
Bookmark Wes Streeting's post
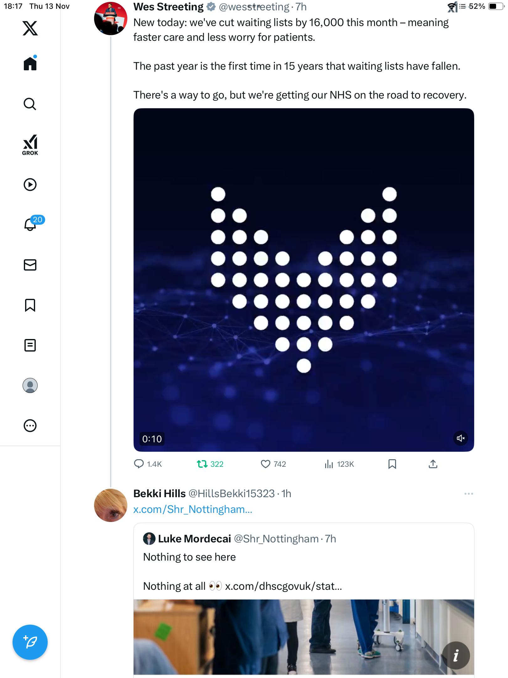pos(392,464)
